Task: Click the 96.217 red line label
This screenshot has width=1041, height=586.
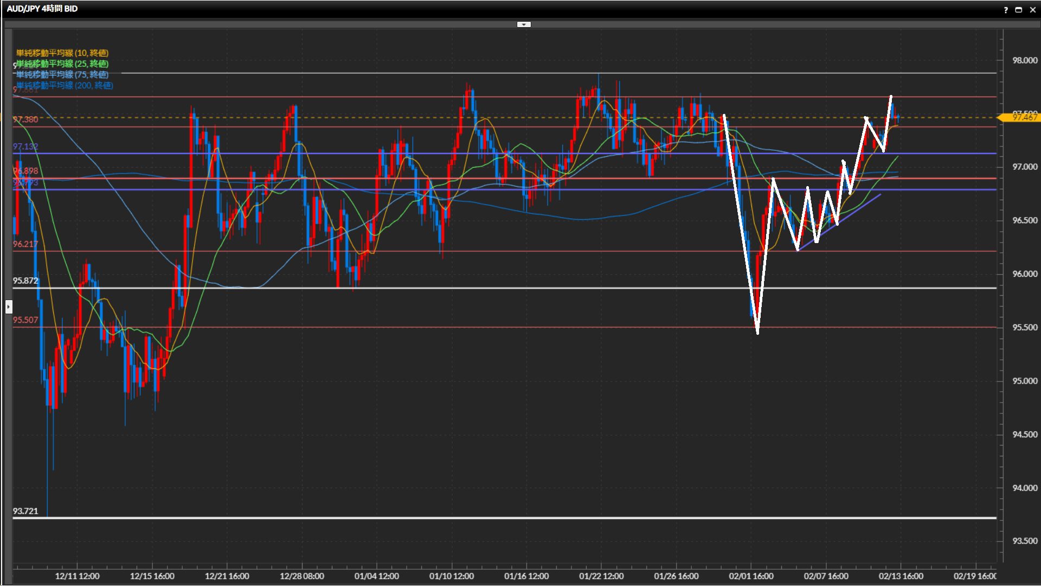Action: point(25,244)
